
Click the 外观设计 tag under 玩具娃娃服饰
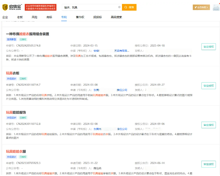pos(12,118)
